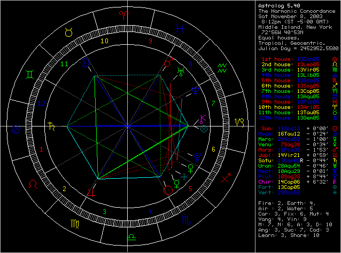Select house number 11 in the wheel

pos(64,64)
